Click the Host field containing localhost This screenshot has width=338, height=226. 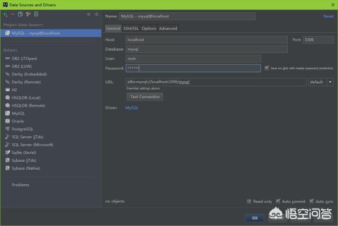(207, 39)
